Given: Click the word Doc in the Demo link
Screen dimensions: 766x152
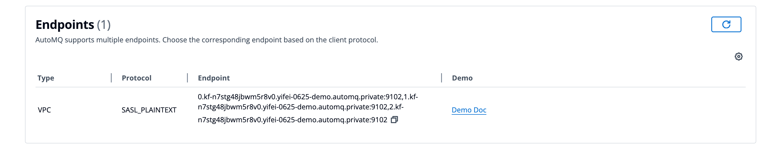Looking at the screenshot, I should tap(480, 110).
